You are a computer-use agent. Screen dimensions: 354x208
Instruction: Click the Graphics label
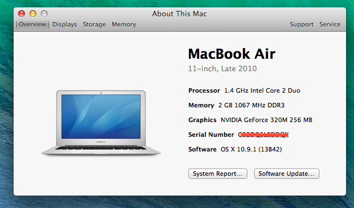[x=203, y=120]
